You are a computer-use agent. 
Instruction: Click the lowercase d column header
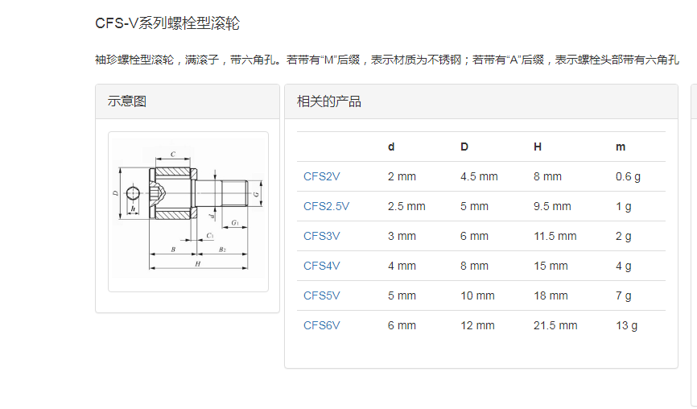coord(391,147)
